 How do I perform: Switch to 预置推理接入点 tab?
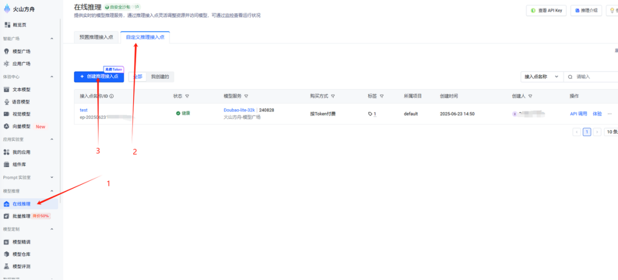point(96,38)
